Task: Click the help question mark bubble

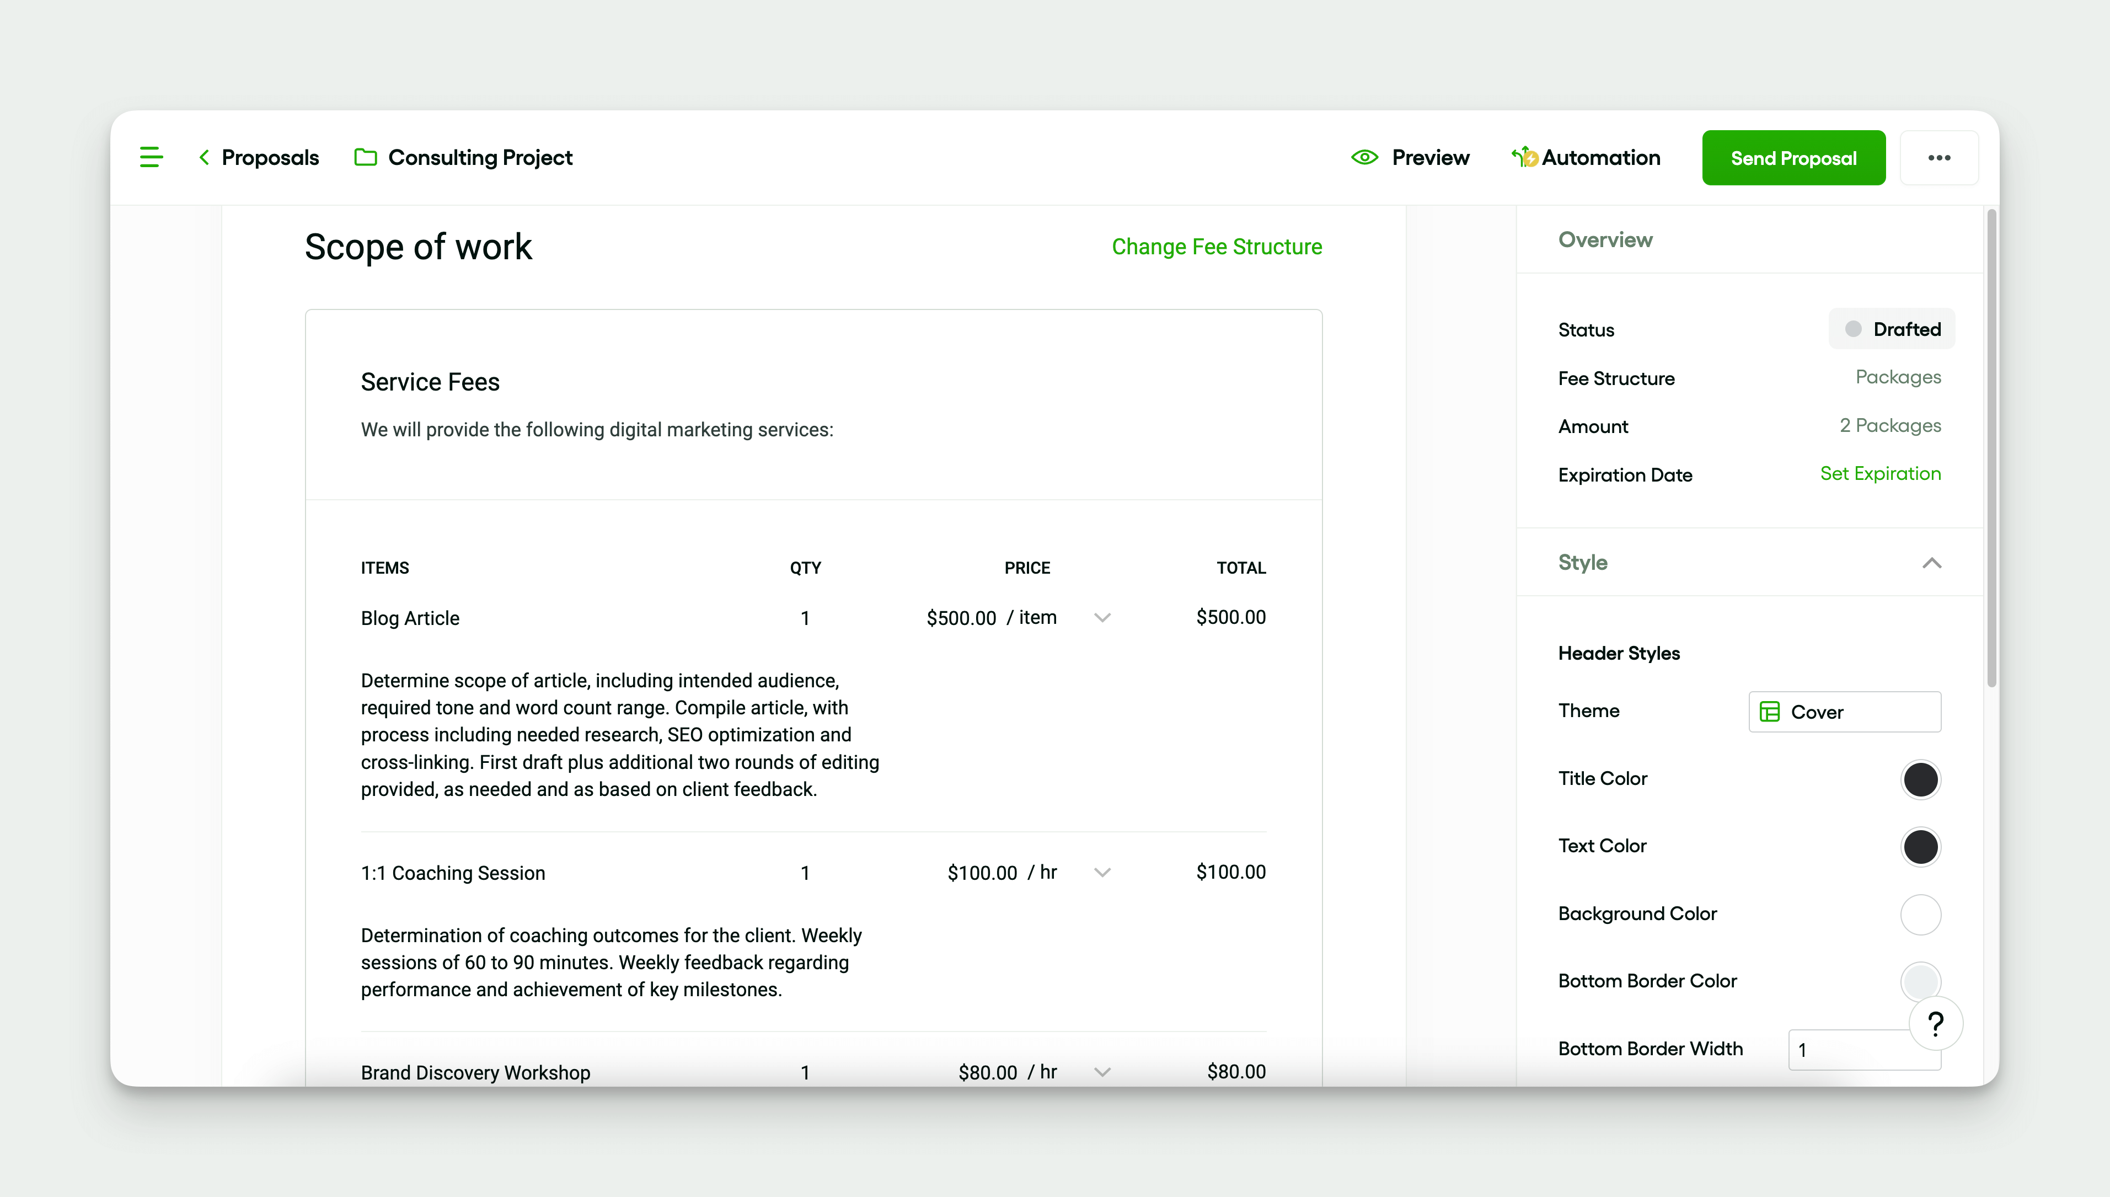Action: click(x=1936, y=1023)
